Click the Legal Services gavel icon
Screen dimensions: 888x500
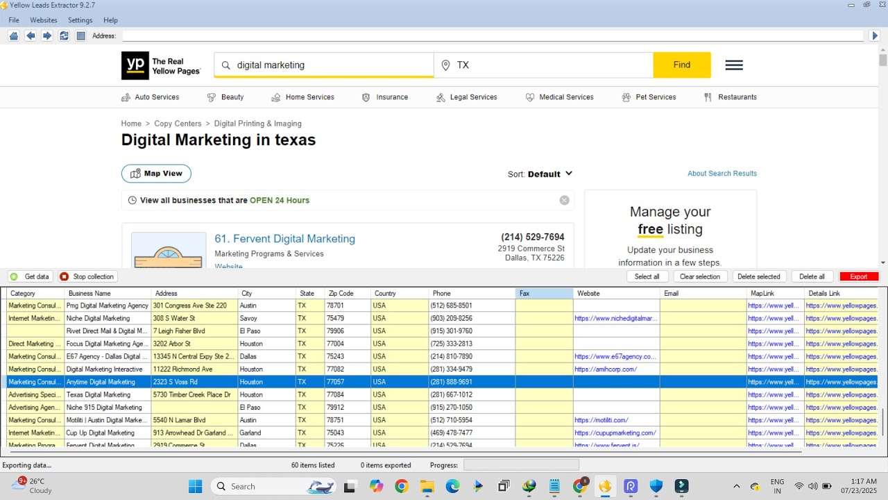[441, 97]
